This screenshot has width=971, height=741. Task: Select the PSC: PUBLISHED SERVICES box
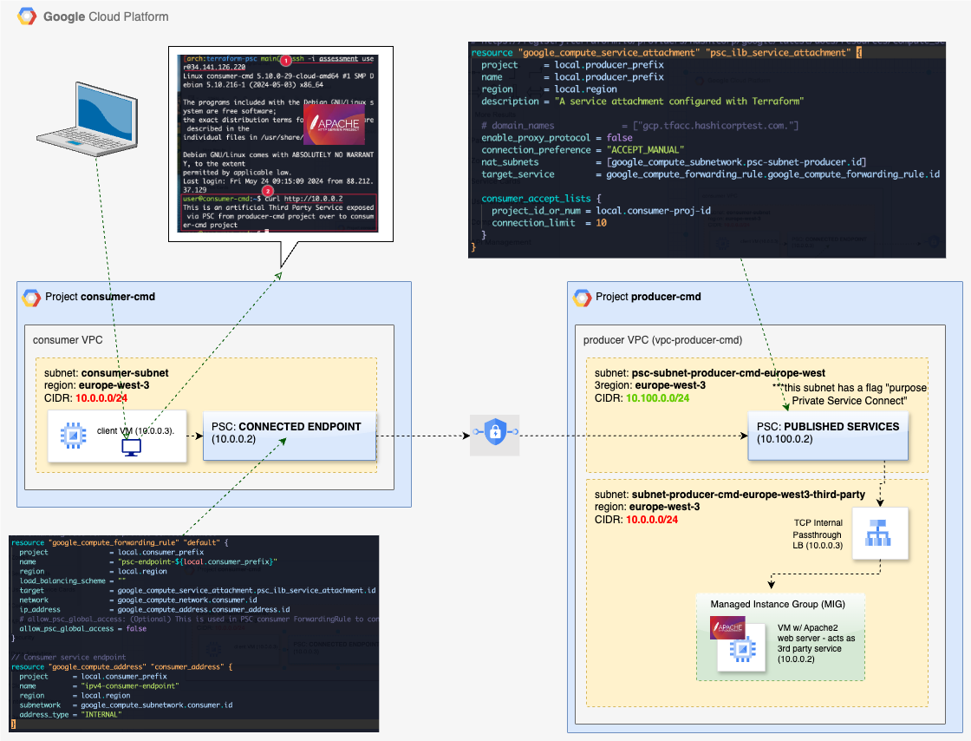[827, 435]
